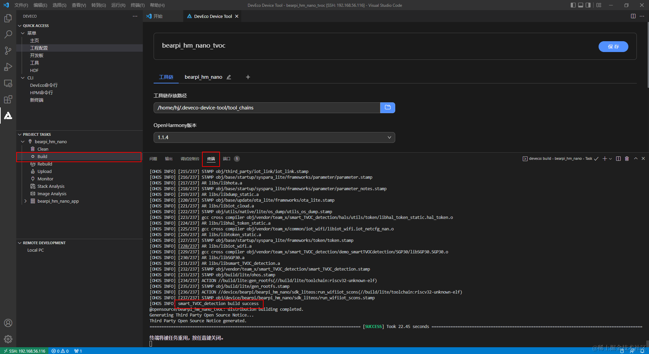Open the Monitor task
Image resolution: width=649 pixels, height=354 pixels.
(79, 179)
